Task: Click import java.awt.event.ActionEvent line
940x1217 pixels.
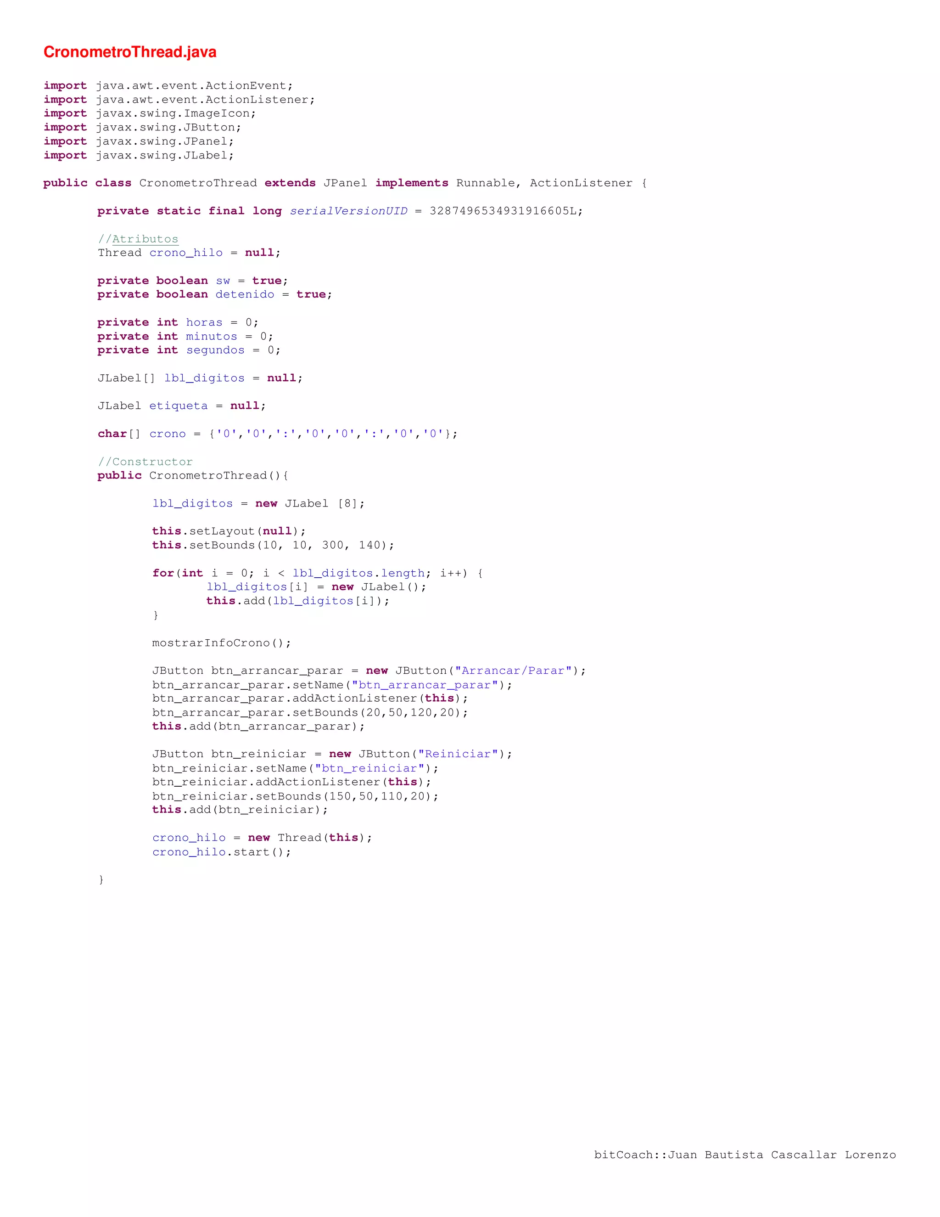Action: pos(168,86)
